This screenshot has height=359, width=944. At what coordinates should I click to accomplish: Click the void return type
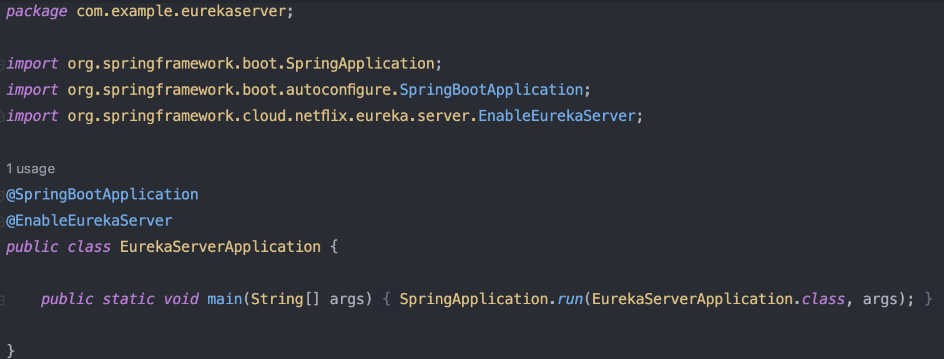(x=181, y=299)
